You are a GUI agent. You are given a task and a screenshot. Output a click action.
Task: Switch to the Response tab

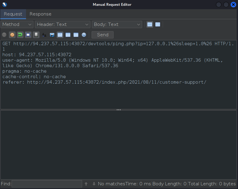[x=40, y=14]
